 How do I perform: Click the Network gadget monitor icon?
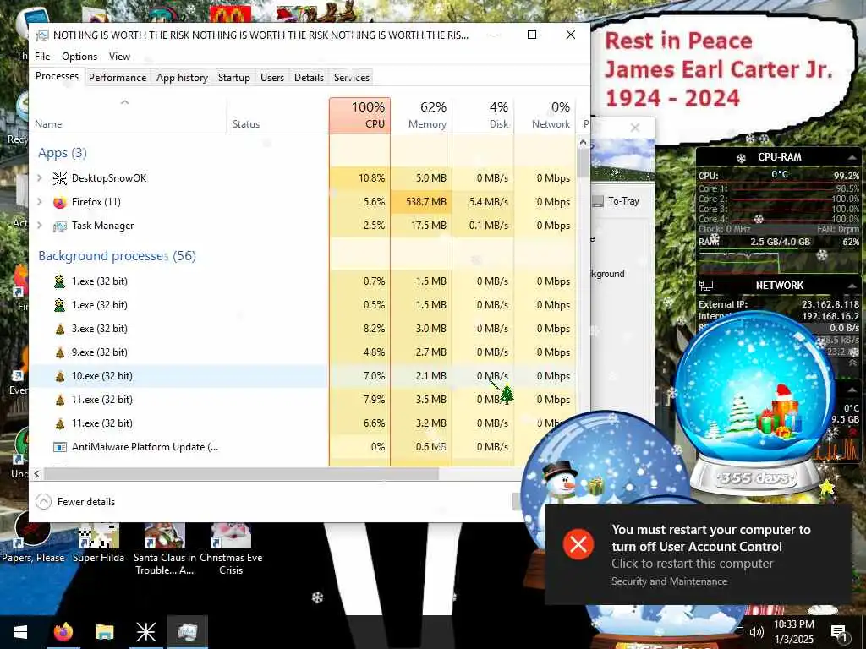tap(706, 286)
